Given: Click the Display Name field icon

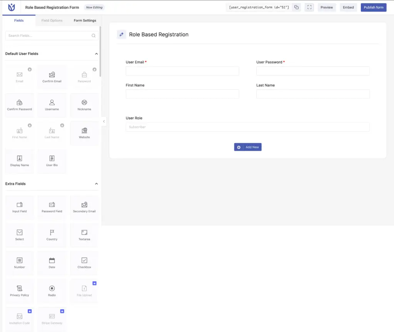Looking at the screenshot, I should 19,161.
